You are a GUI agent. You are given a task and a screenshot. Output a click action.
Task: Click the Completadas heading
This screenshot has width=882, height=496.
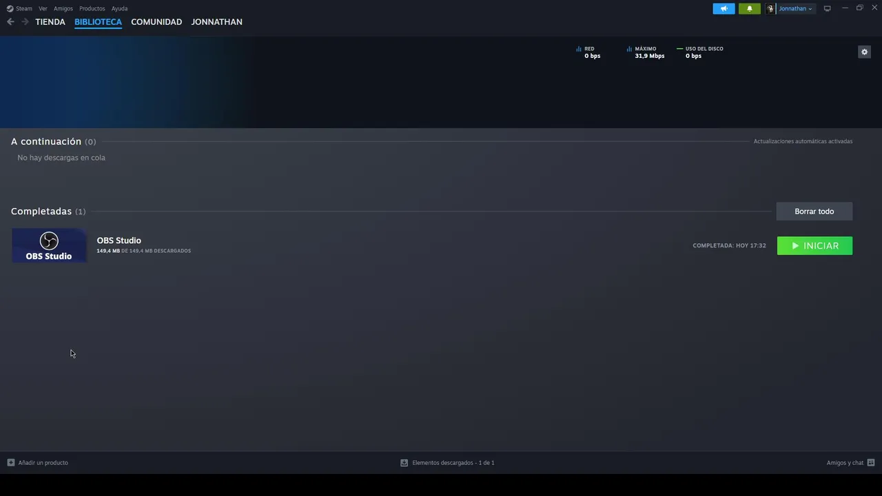tap(41, 211)
